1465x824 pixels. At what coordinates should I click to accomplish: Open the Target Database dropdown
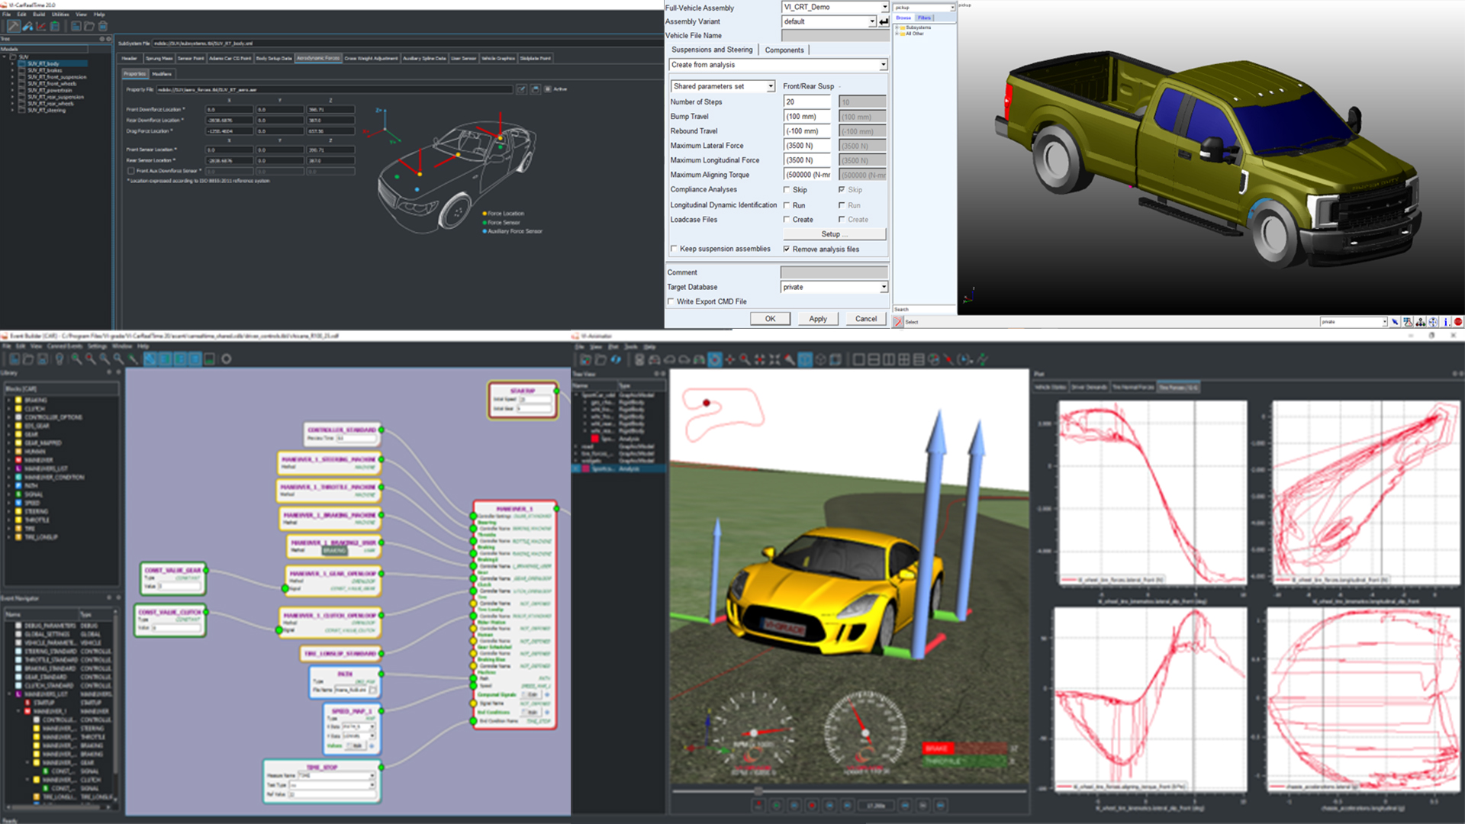click(x=884, y=287)
